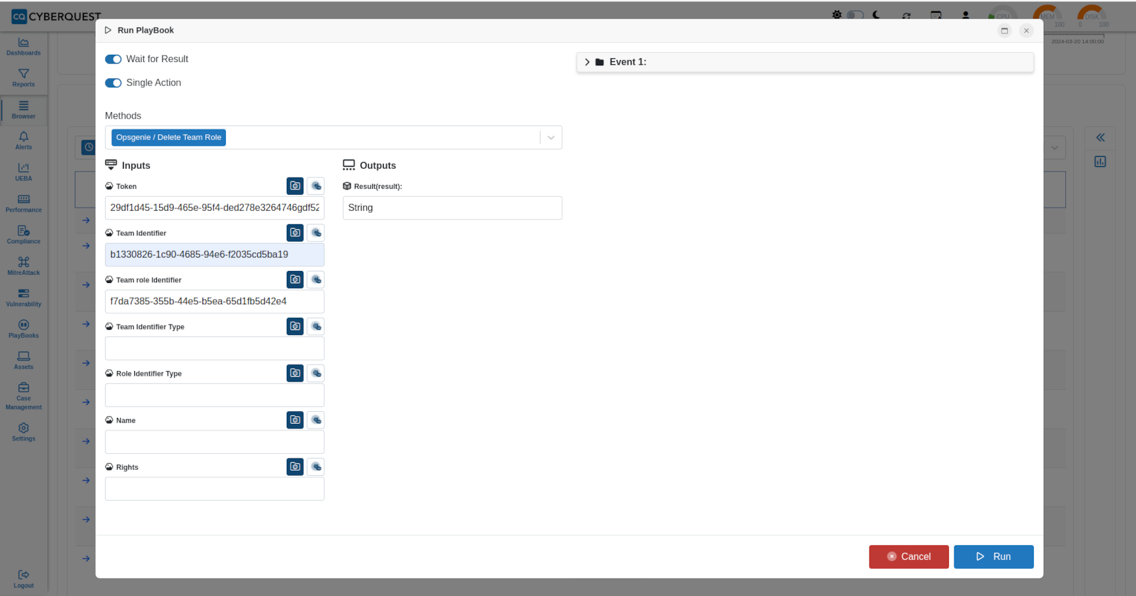Open Assets in the sidebar
The height and width of the screenshot is (596, 1136).
coord(23,360)
